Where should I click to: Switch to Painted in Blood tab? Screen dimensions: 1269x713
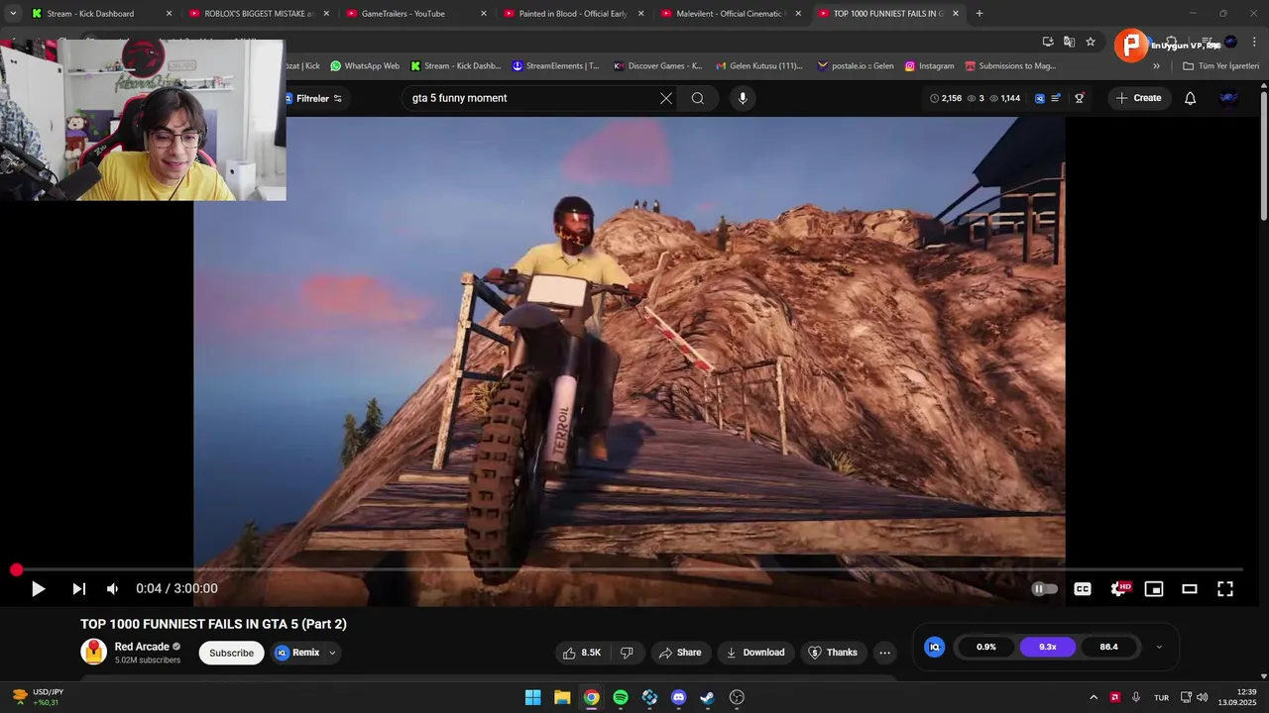pos(573,14)
